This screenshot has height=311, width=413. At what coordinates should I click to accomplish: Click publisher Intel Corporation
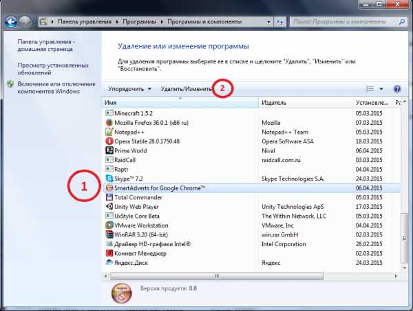pyautogui.click(x=284, y=244)
